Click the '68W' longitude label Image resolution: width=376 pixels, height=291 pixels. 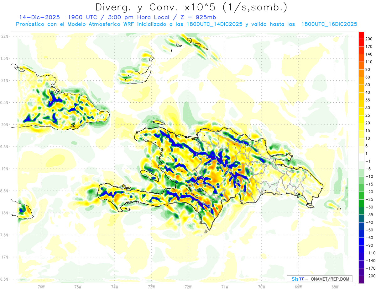pos(335,287)
